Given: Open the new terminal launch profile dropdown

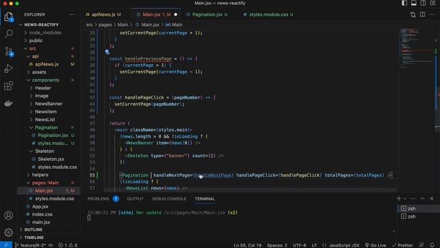Looking at the screenshot, I should click(x=405, y=199).
